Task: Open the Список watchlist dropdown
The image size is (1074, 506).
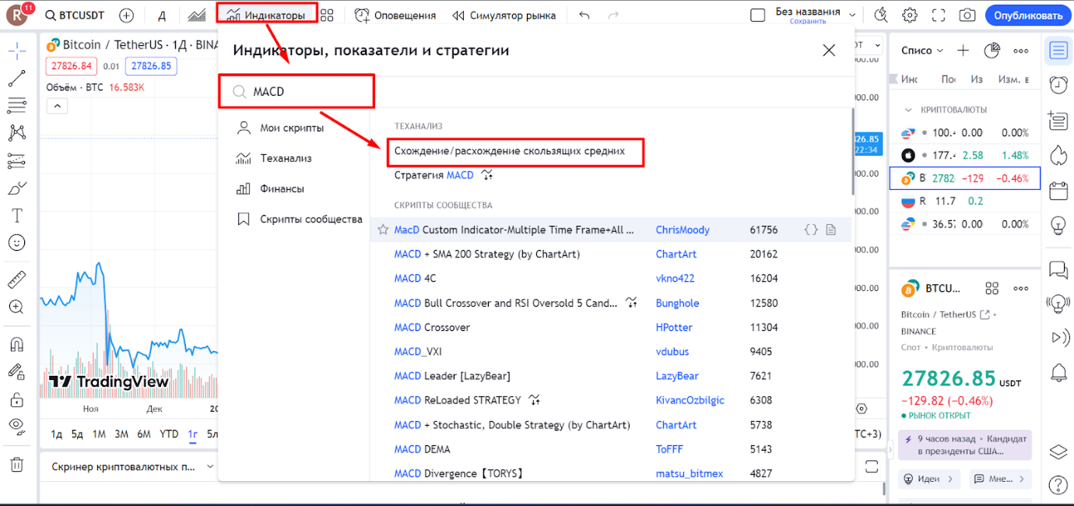Action: 922,51
